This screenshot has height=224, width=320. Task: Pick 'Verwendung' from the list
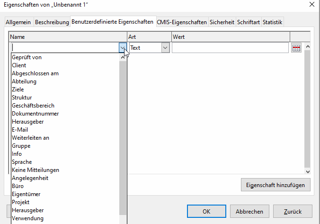coord(65,218)
